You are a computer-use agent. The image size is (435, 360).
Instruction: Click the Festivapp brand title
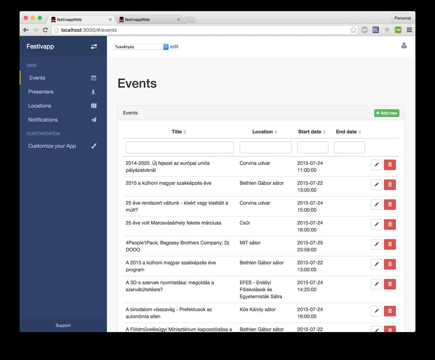(40, 46)
